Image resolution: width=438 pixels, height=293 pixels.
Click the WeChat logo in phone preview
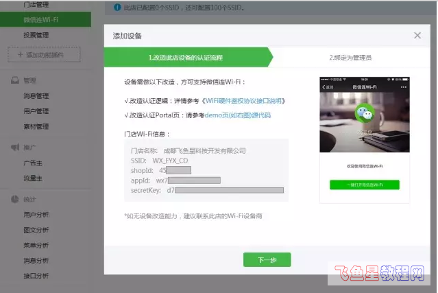pos(365,113)
